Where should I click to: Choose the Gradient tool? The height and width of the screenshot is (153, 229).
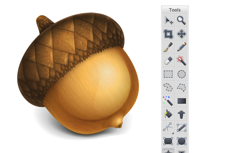181,101
